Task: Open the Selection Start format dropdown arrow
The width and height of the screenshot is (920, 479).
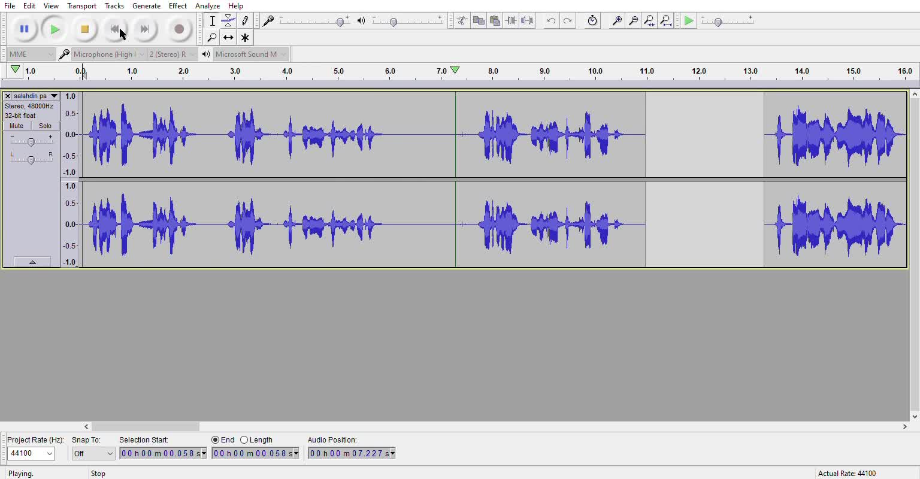Action: click(x=204, y=453)
